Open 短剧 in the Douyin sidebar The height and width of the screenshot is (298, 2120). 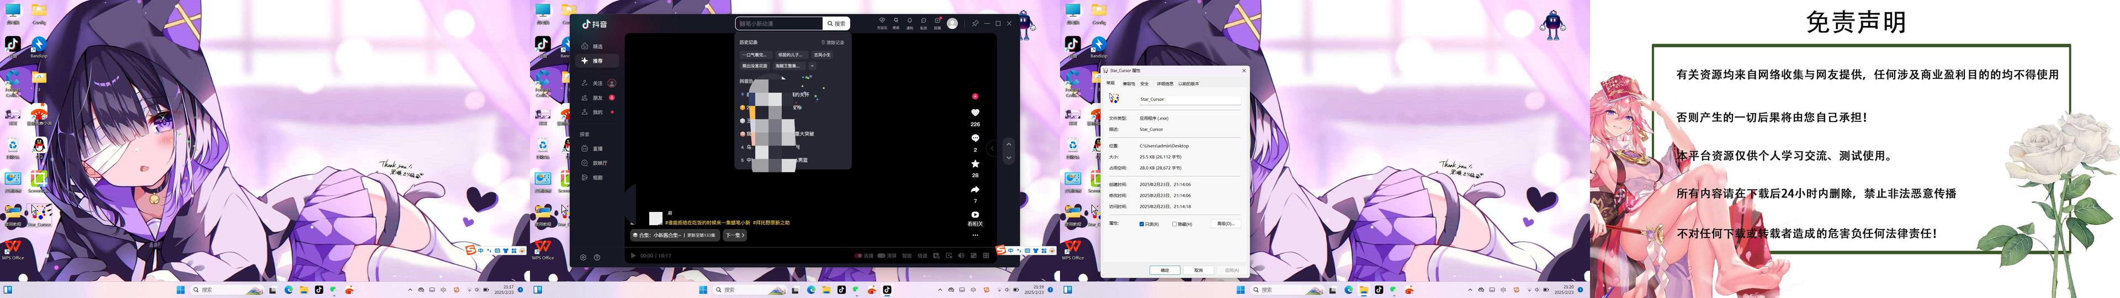point(598,178)
